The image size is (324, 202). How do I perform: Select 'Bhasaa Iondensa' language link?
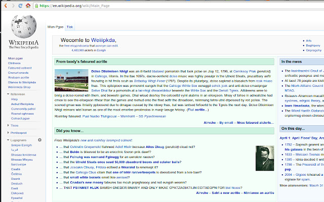pyautogui.click(x=23, y=155)
